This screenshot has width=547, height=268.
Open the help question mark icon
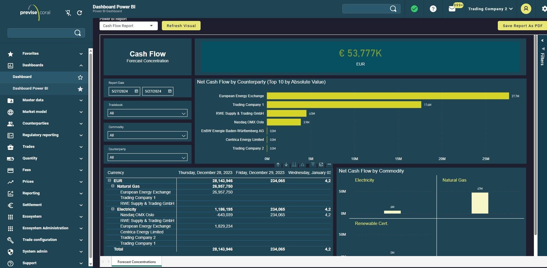pos(433,9)
